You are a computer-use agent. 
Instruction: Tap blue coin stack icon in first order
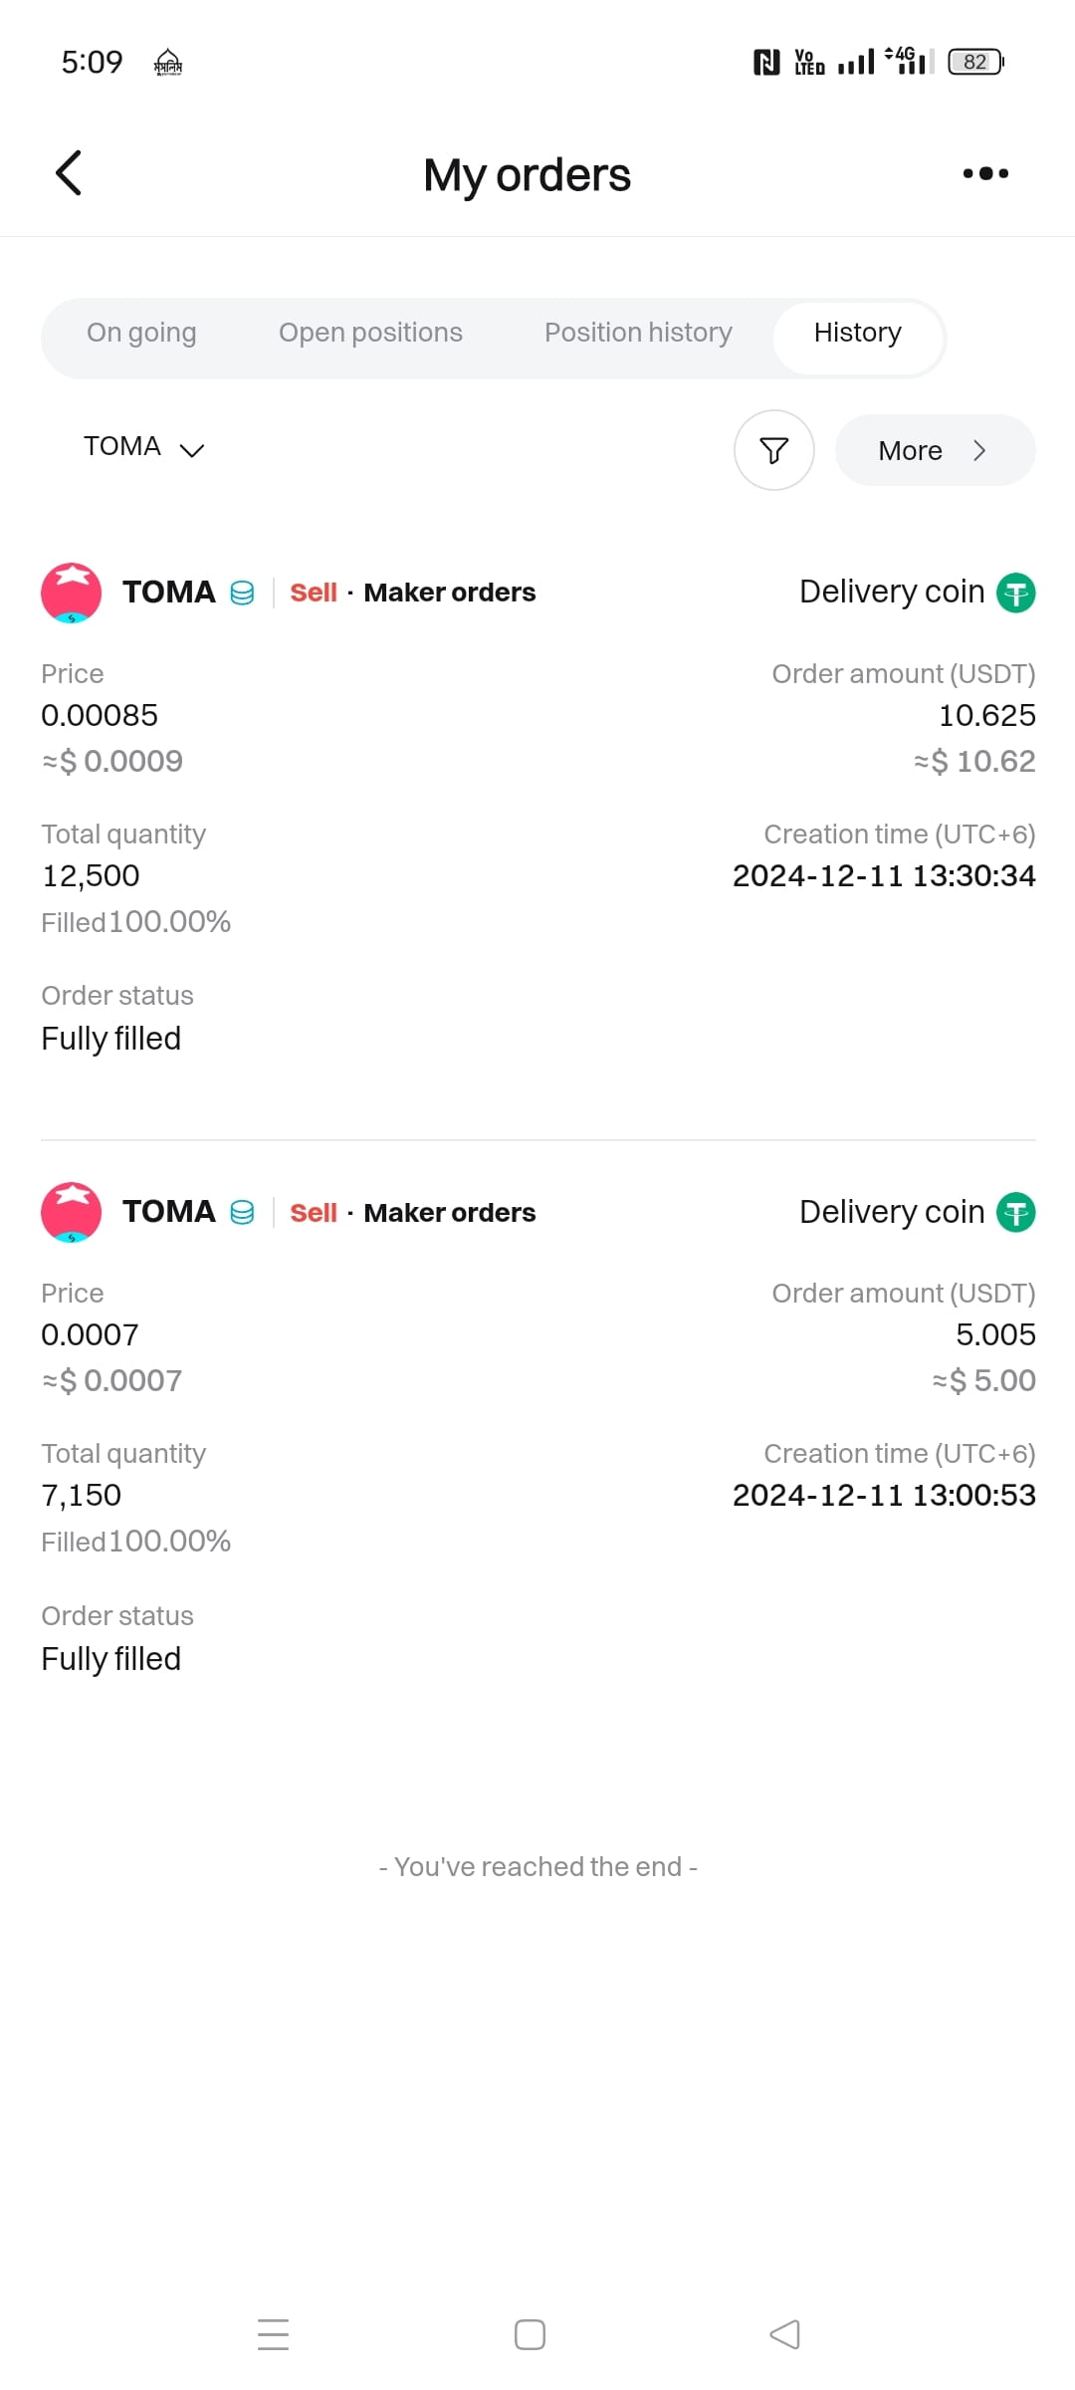click(x=242, y=594)
